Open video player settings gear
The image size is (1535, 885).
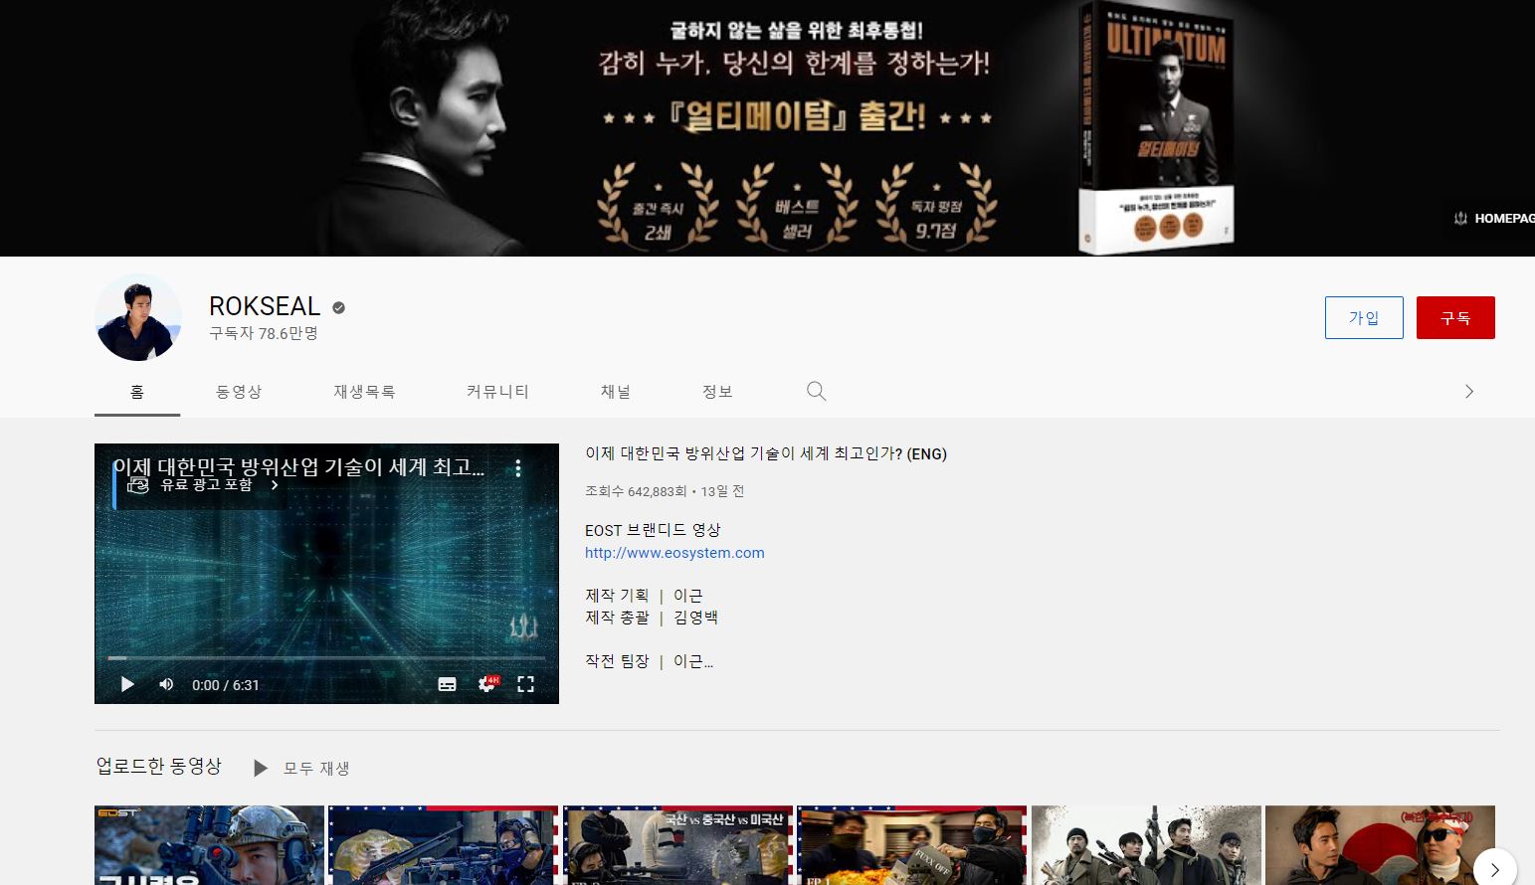coord(487,684)
